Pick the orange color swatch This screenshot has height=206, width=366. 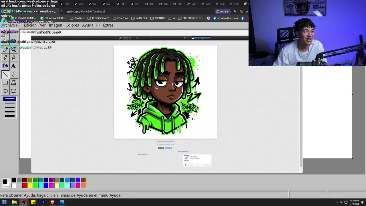[83, 185]
